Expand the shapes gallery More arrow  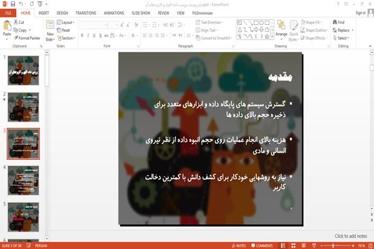pyautogui.click(x=272, y=37)
